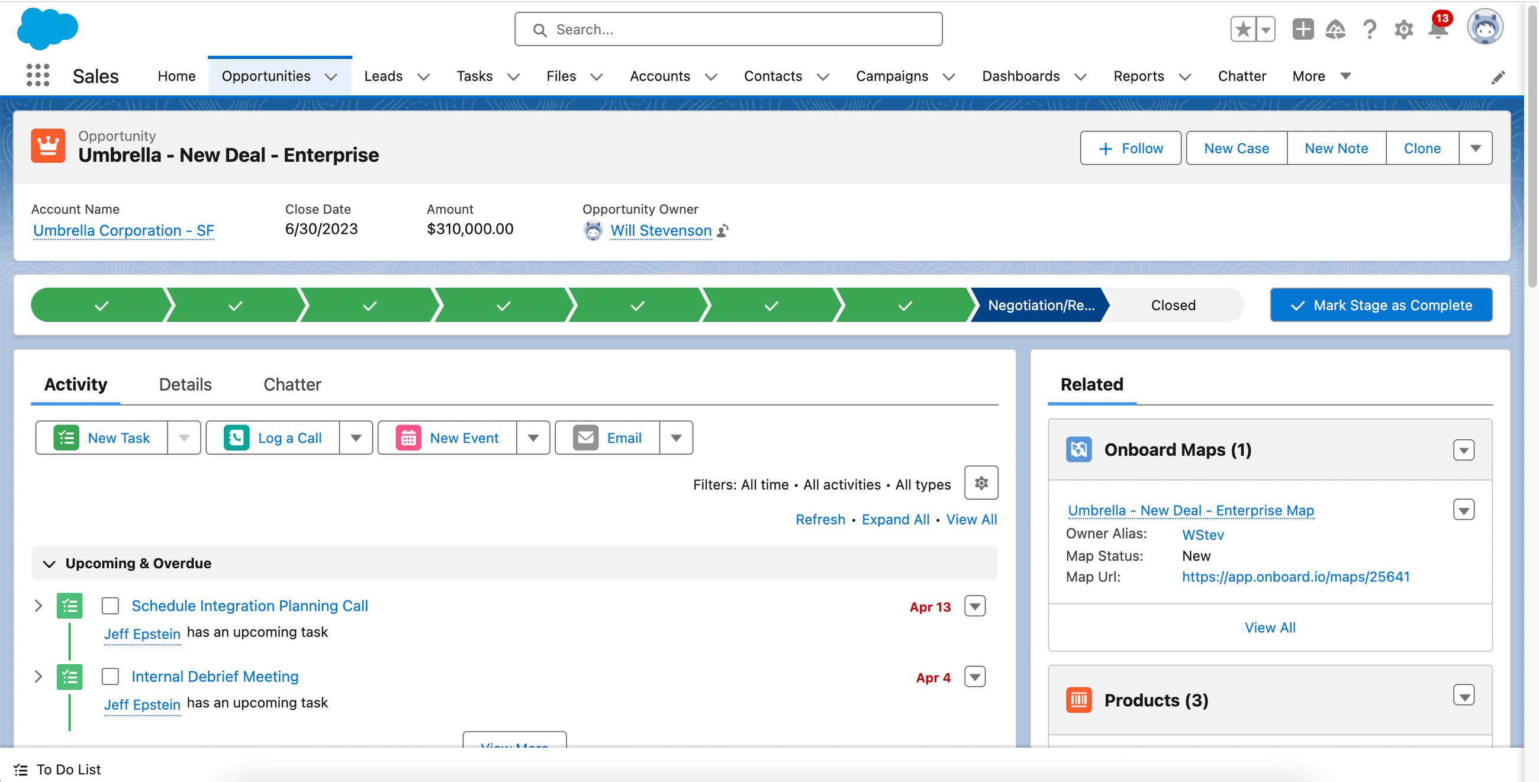Click the edit pencil icon top right
1539x782 pixels.
(x=1498, y=76)
